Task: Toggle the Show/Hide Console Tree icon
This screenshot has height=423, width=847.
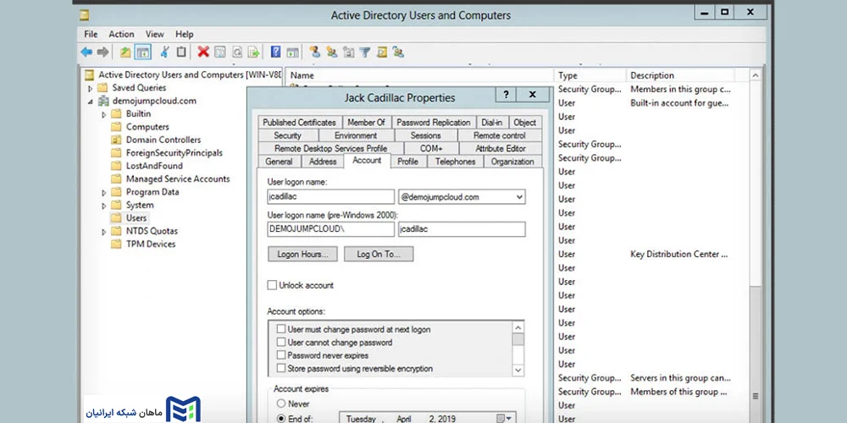Action: (142, 52)
